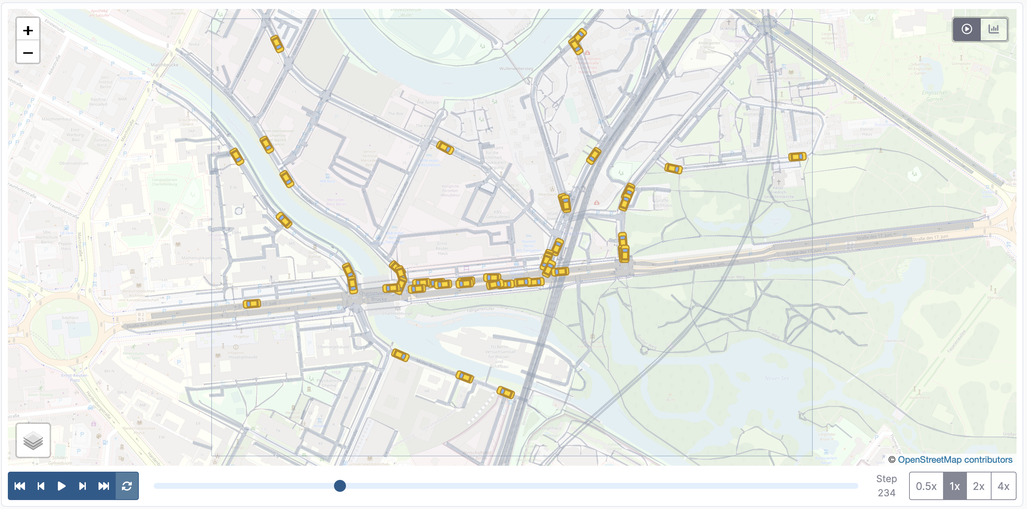Click the taxi on Händelallee at right

tap(797, 157)
